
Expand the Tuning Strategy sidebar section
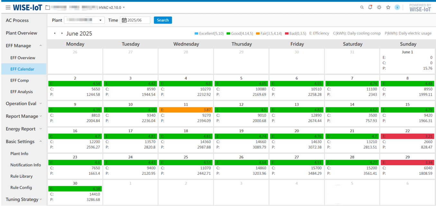(x=41, y=200)
